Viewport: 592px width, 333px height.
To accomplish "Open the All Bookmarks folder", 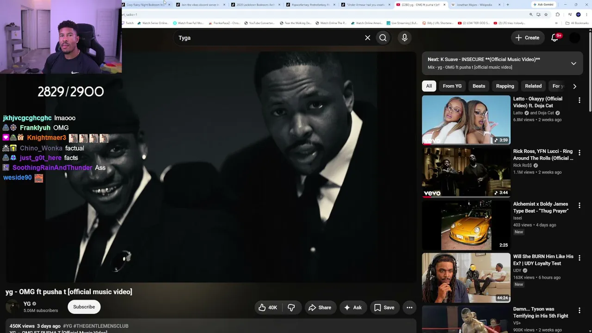I will click(x=577, y=23).
